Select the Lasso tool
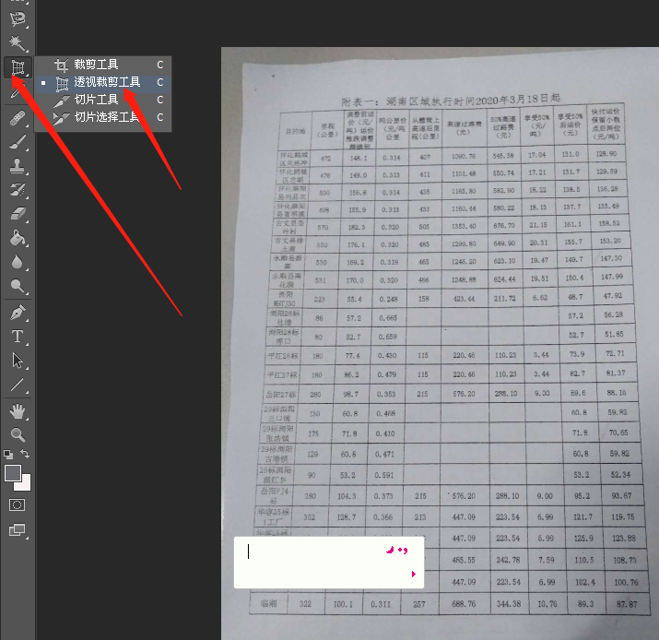The width and height of the screenshot is (659, 640). click(18, 18)
